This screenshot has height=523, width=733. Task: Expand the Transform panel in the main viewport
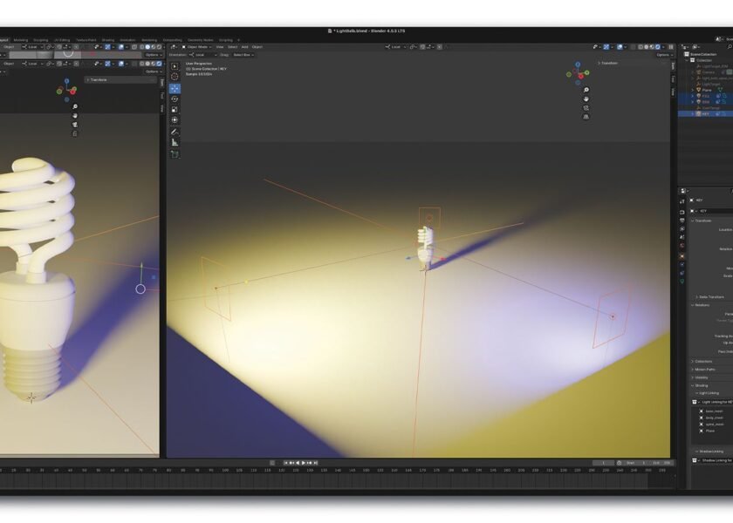click(x=609, y=63)
